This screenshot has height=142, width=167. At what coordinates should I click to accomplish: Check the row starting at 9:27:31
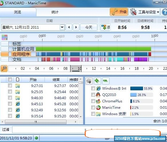[x=10, y=86]
